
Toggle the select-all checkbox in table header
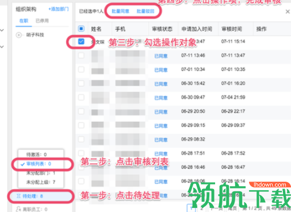pyautogui.click(x=81, y=29)
